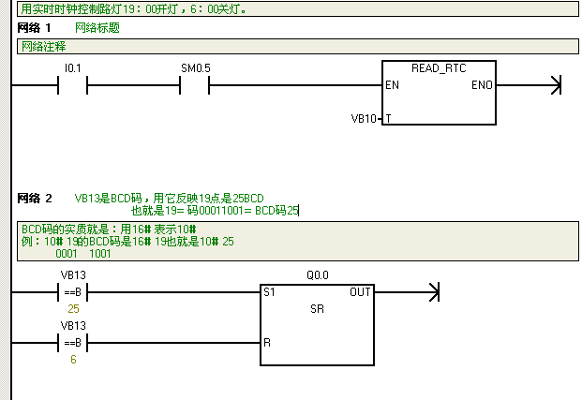Image resolution: width=582 pixels, height=400 pixels.
Task: Select the VB13 ==B 6 compare contact
Action: tap(73, 342)
